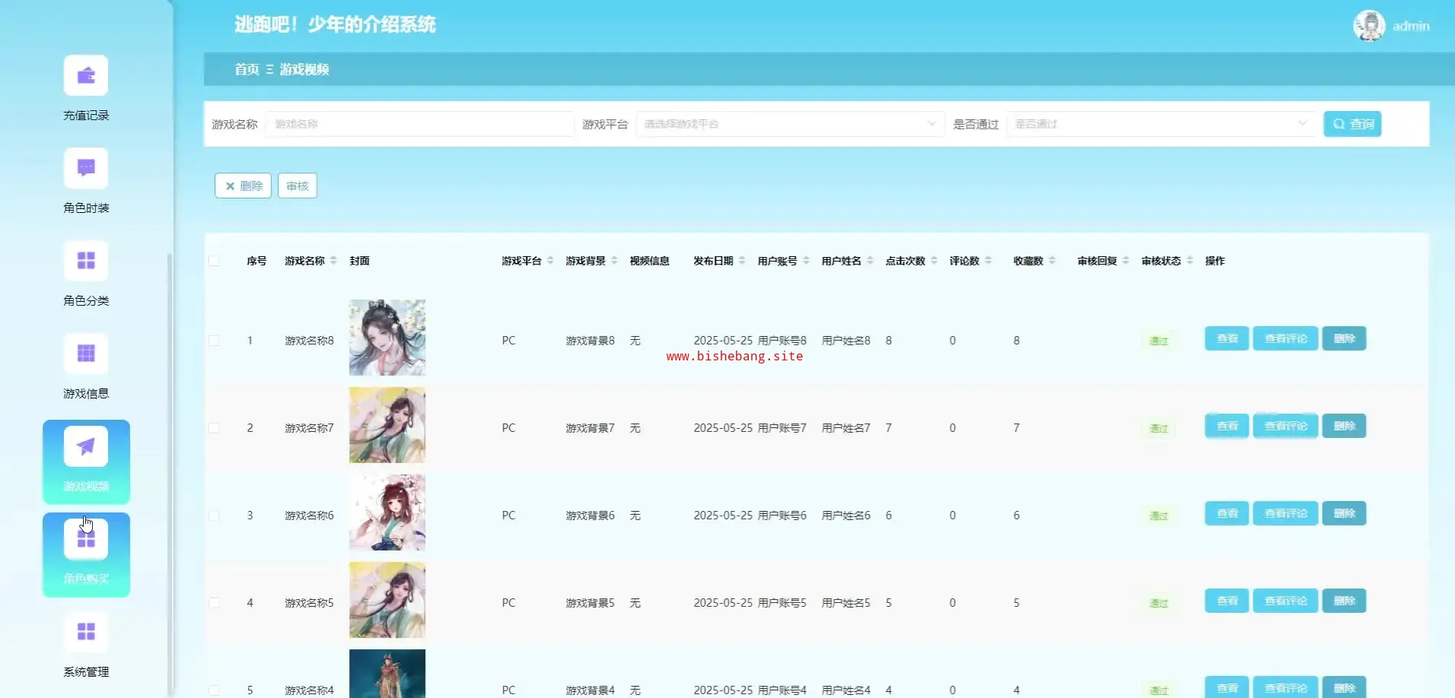
Task: Open the 系统管理 grid icon
Action: click(86, 632)
